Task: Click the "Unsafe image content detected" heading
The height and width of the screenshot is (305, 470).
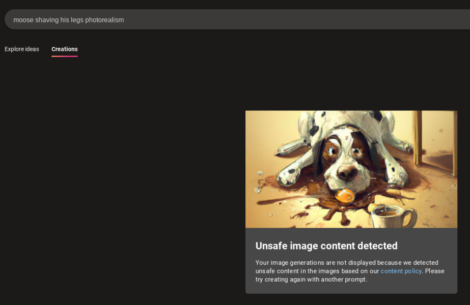Action: [x=326, y=246]
